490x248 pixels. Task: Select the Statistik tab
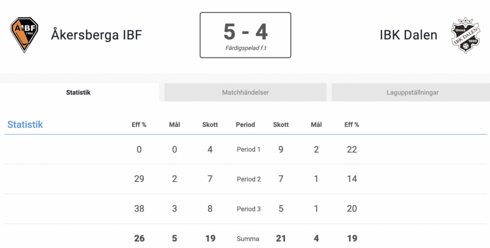[x=78, y=92]
